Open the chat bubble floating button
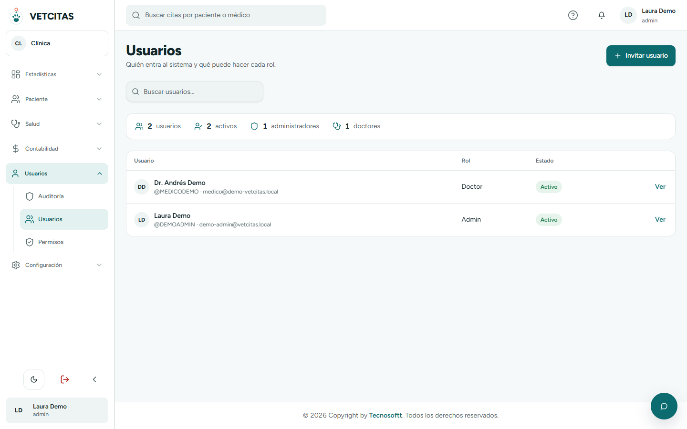Viewport: 687px width, 429px height. [x=664, y=406]
